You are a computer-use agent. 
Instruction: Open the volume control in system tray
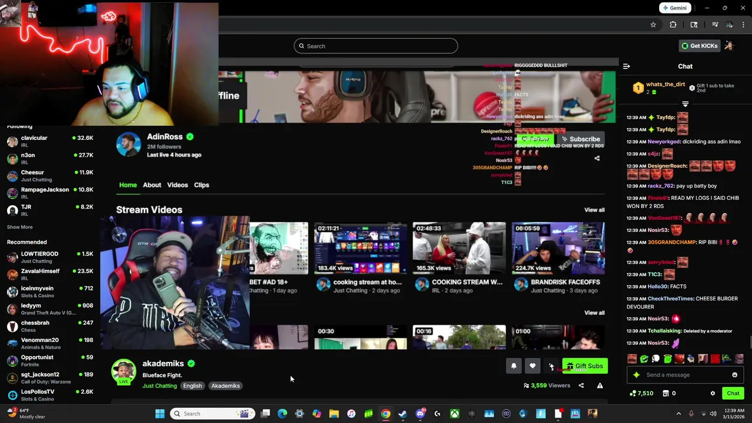tap(713, 414)
